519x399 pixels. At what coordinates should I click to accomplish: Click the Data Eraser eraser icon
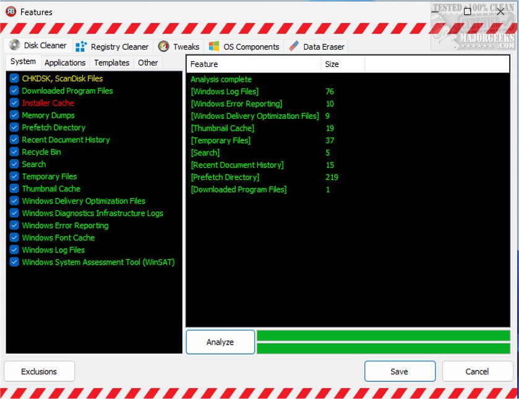click(294, 46)
